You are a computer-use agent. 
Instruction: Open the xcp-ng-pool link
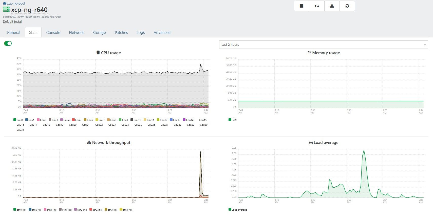tap(16, 4)
